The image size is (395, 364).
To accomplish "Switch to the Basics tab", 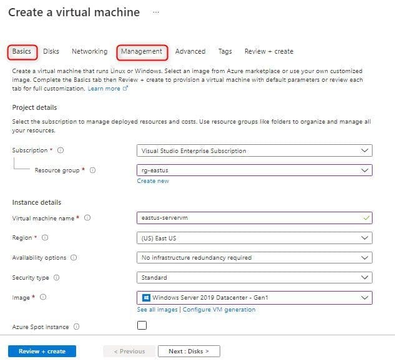I will pos(22,51).
